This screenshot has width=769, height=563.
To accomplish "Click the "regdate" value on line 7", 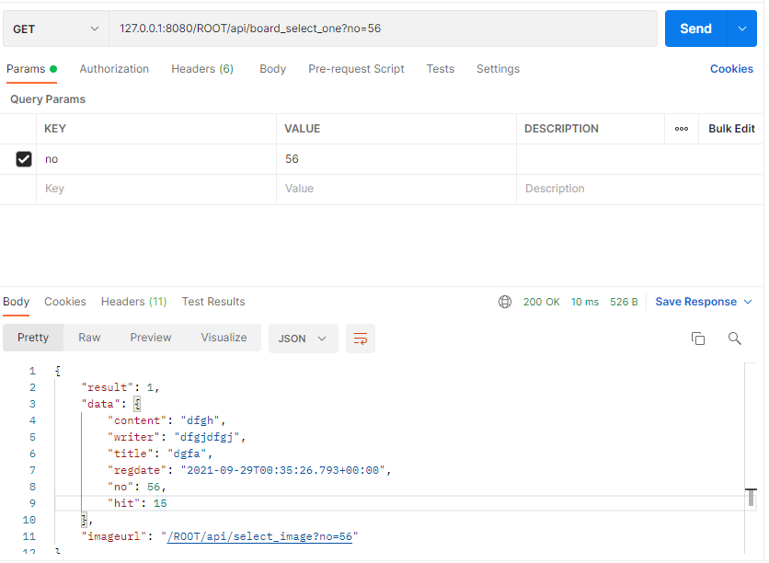I will coord(282,471).
